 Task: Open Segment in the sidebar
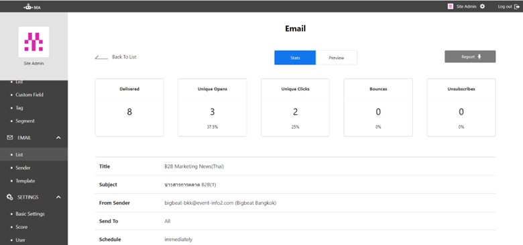25,121
